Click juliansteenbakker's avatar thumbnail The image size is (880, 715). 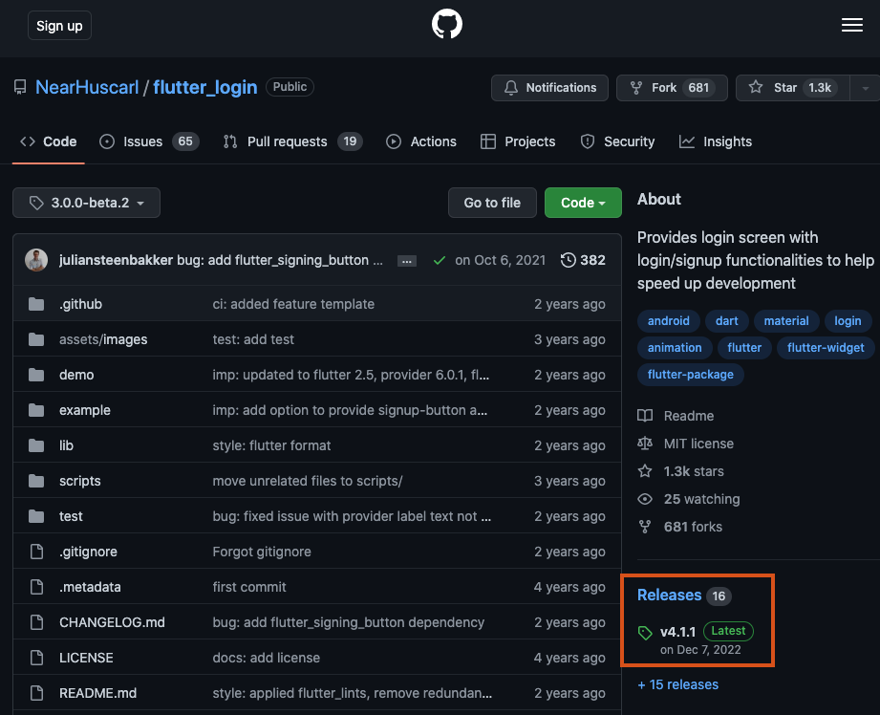[36, 260]
